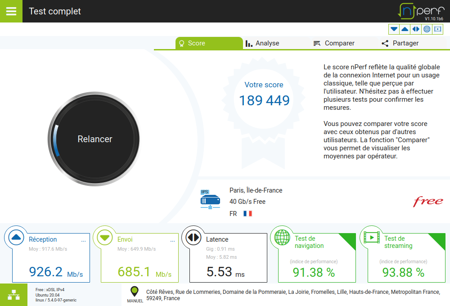
Task: Click the Votre score label
Action: point(264,85)
